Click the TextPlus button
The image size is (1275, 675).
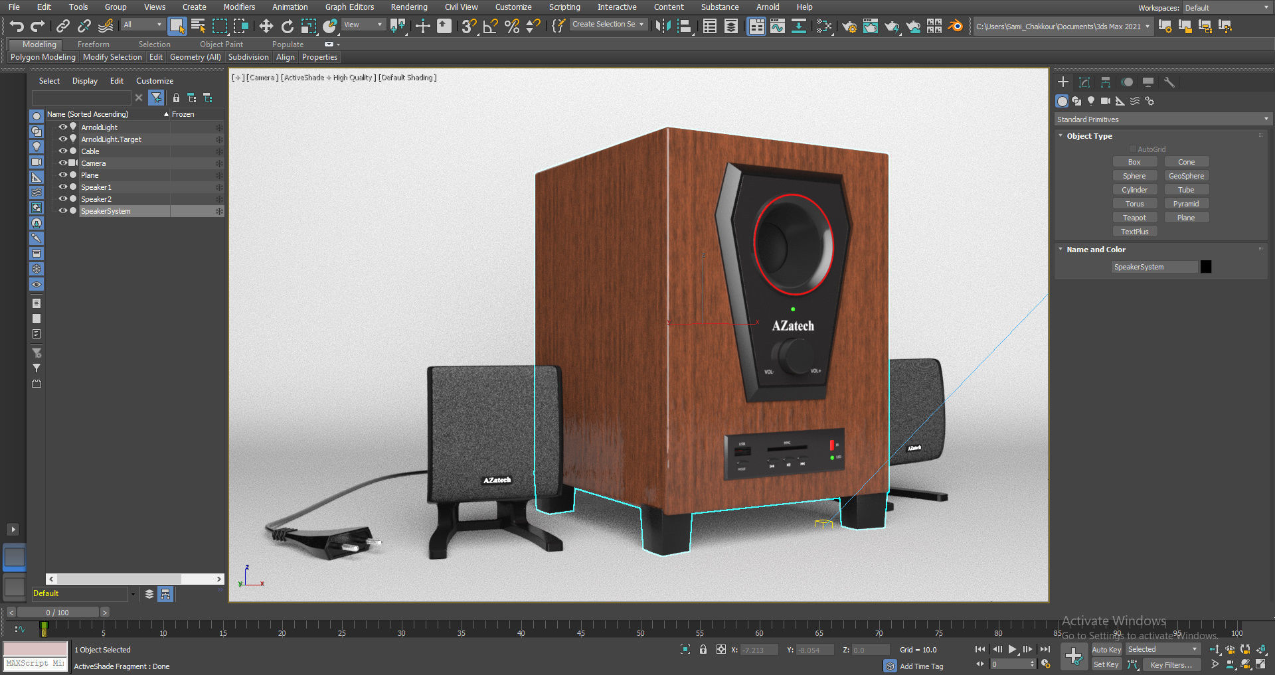tap(1134, 232)
